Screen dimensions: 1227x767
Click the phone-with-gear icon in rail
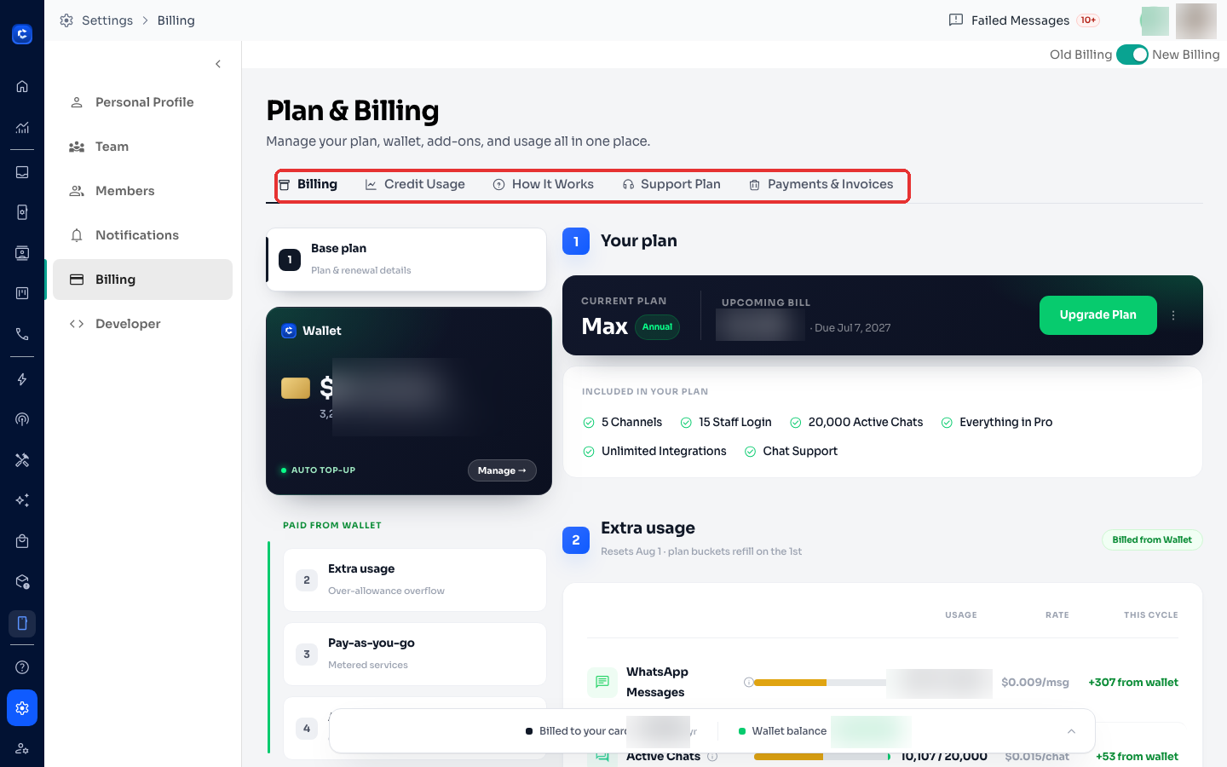22,212
